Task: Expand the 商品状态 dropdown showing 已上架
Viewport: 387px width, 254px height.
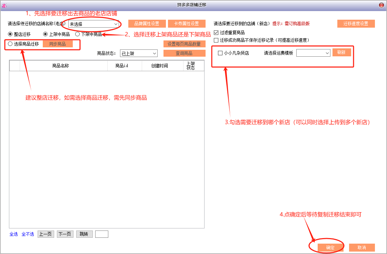Action: pyautogui.click(x=139, y=54)
